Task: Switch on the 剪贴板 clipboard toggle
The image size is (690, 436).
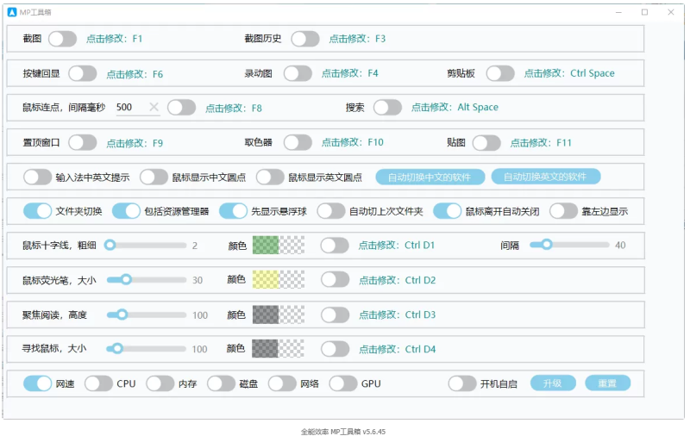Action: tap(500, 73)
